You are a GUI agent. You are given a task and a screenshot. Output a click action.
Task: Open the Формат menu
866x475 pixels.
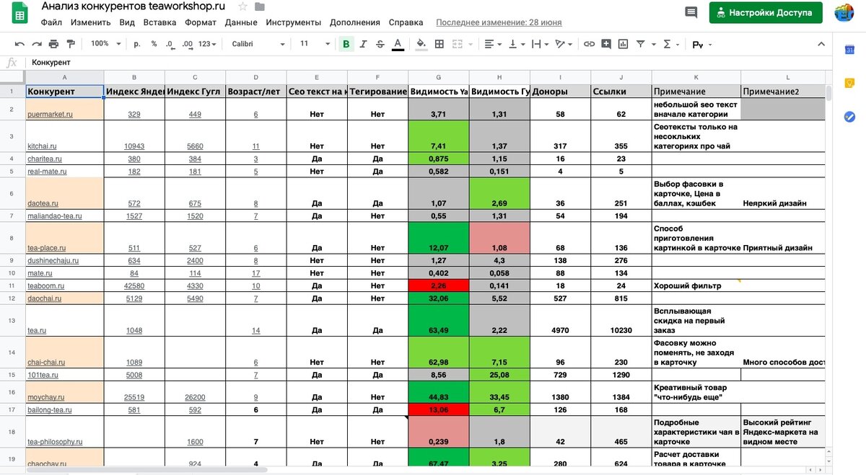point(201,22)
